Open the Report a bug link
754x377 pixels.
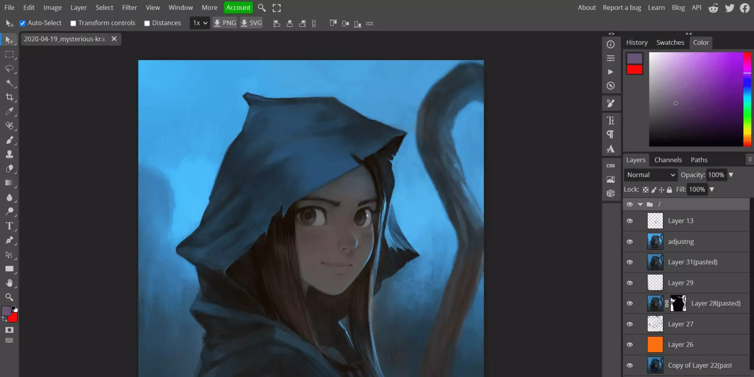point(621,7)
